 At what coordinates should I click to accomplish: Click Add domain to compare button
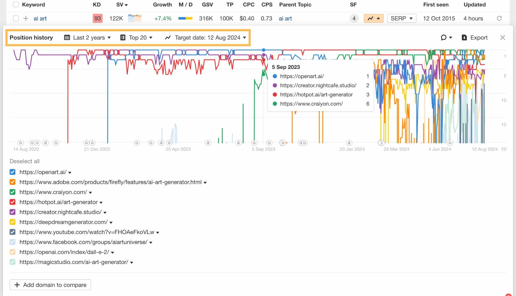tap(51, 285)
